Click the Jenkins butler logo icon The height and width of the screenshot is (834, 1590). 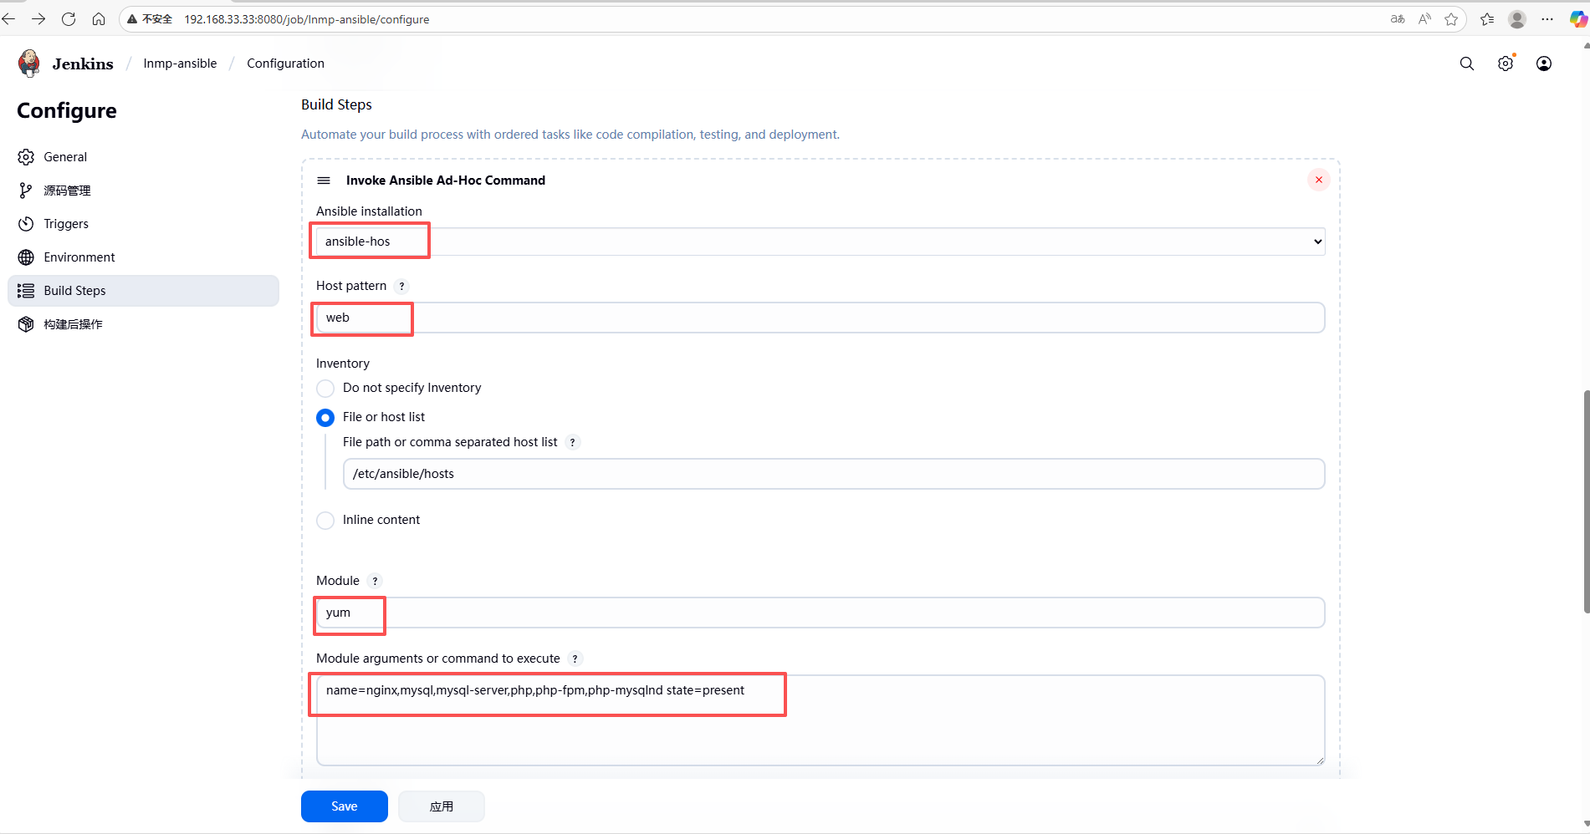pyautogui.click(x=29, y=64)
